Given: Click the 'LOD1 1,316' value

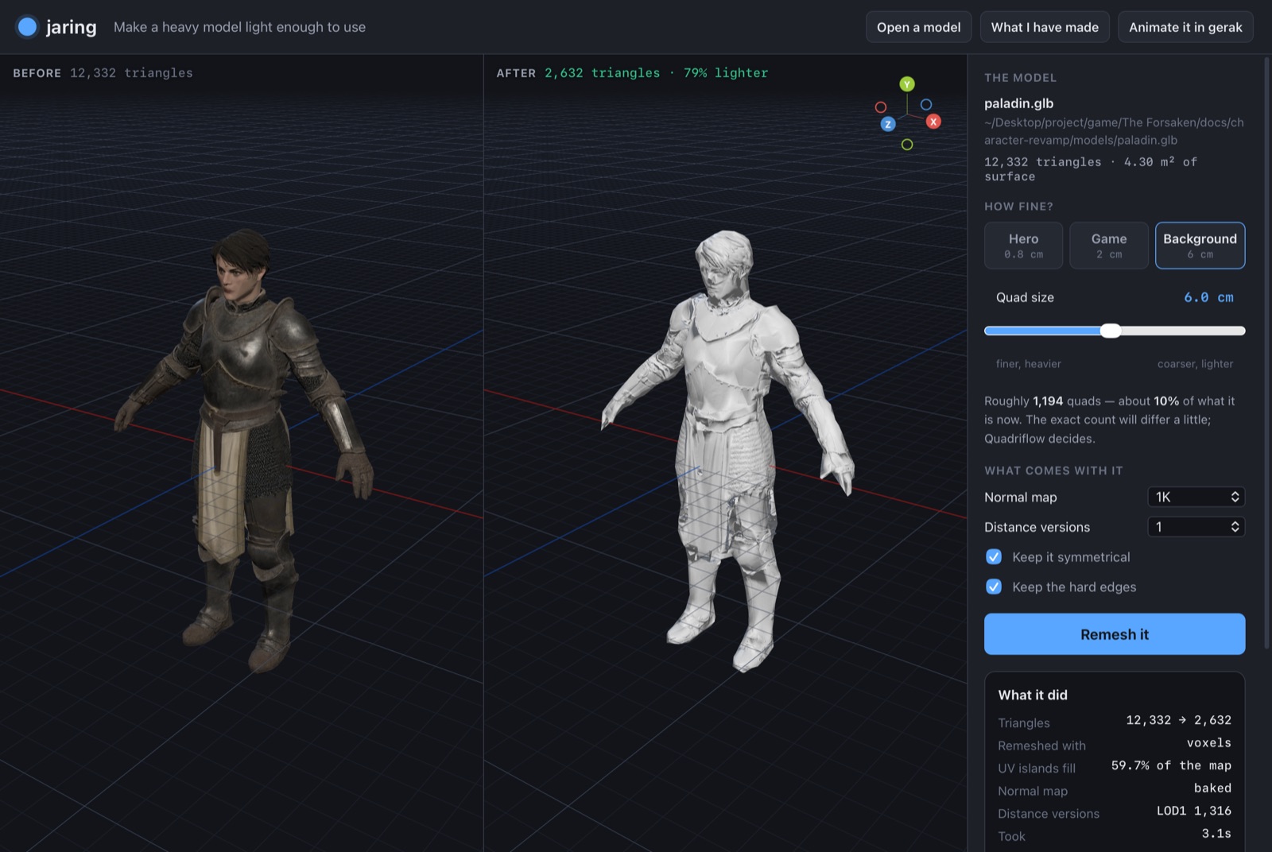Looking at the screenshot, I should [x=1193, y=811].
